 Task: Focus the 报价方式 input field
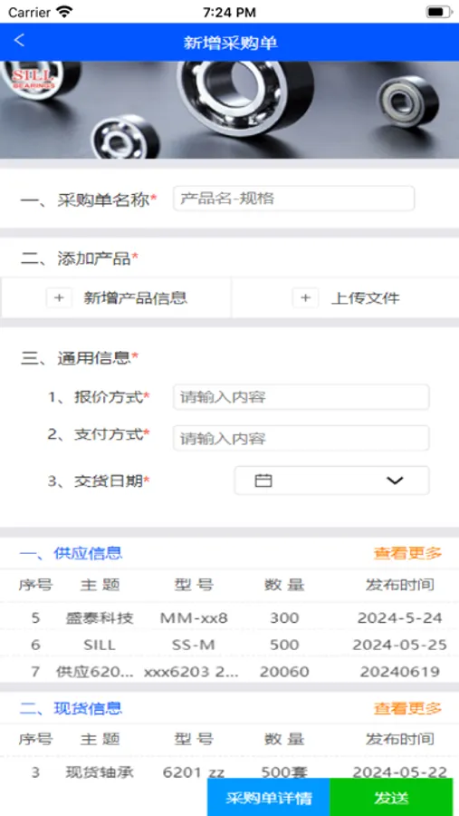click(x=301, y=397)
